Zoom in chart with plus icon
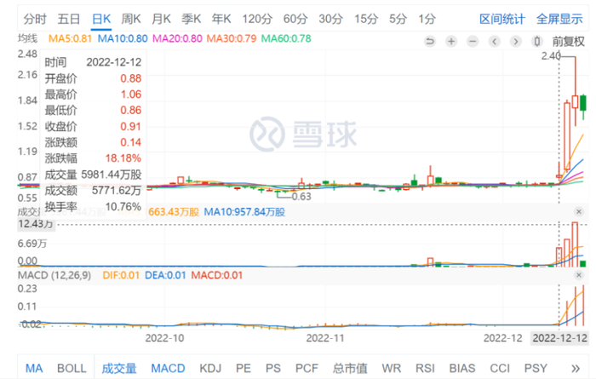This screenshot has width=596, height=379. [451, 41]
